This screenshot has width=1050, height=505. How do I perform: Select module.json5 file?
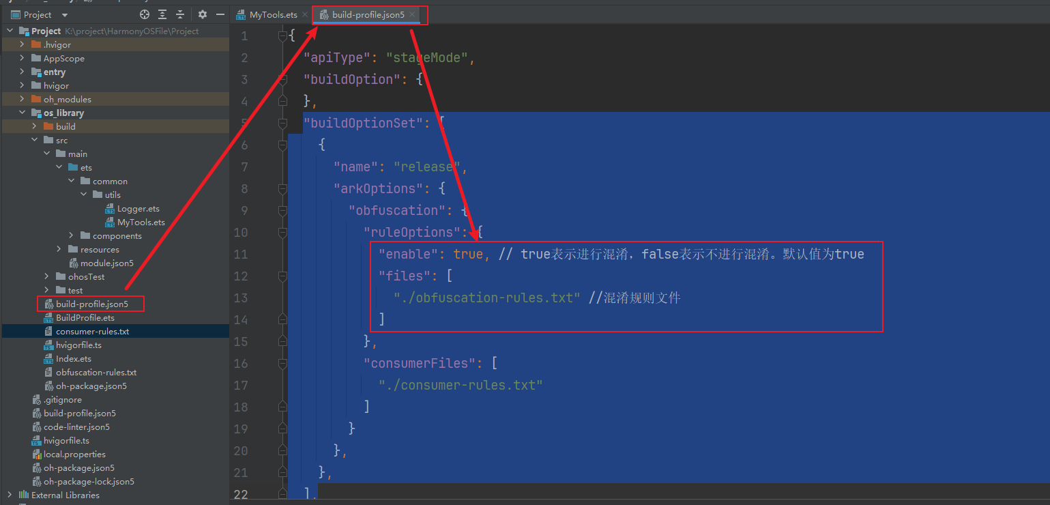(106, 263)
